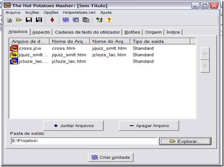The width and height of the screenshot is (224, 167).
Task: Click the configuration paint icon in toolbar
Action: (99, 20)
